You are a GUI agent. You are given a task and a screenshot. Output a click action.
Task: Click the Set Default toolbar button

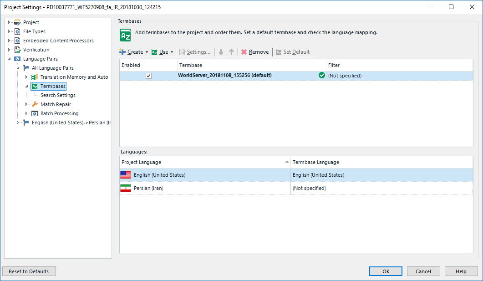tap(293, 52)
